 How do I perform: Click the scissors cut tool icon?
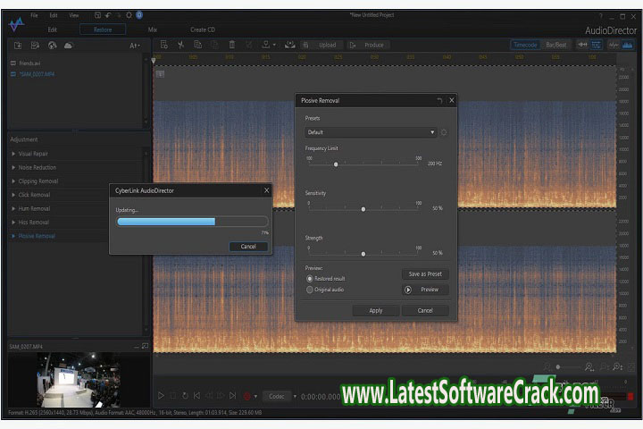[x=180, y=45]
